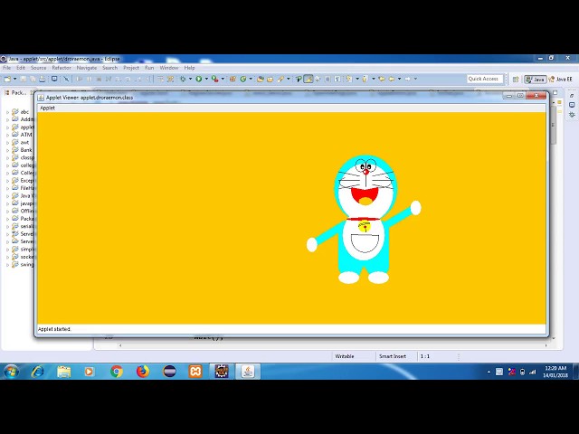
Task: Open dropdown arrow next to Debug icon
Action: point(190,79)
